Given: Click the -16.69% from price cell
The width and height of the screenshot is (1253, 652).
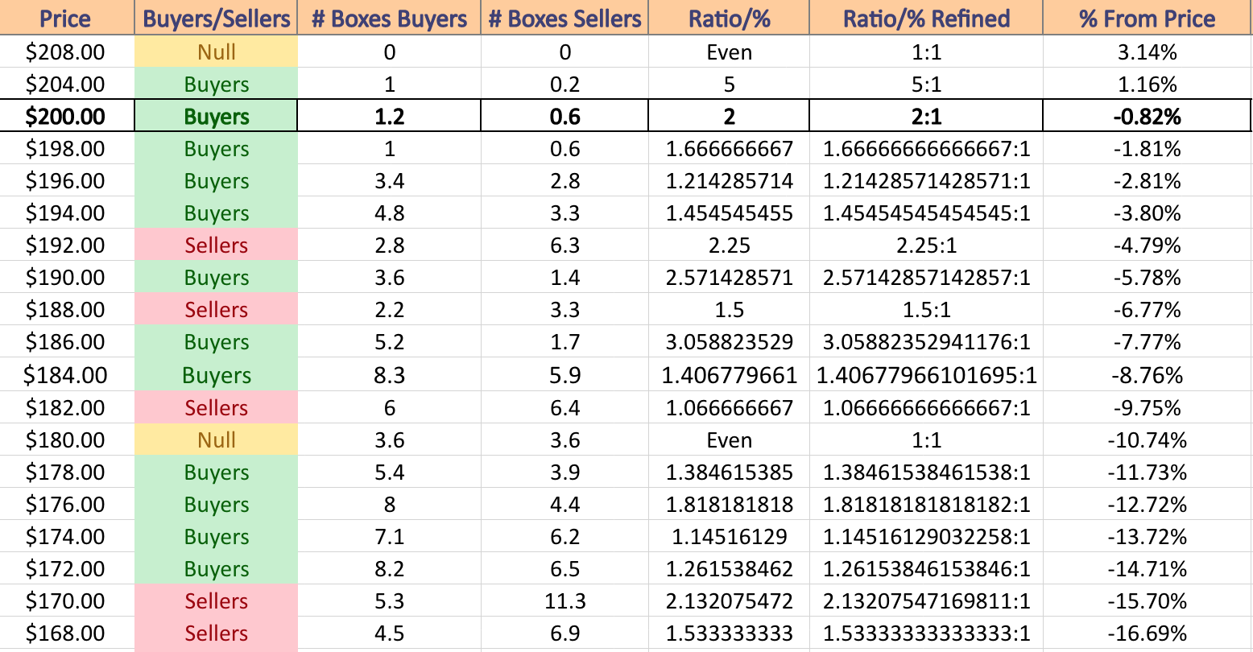Looking at the screenshot, I should pos(1148,633).
